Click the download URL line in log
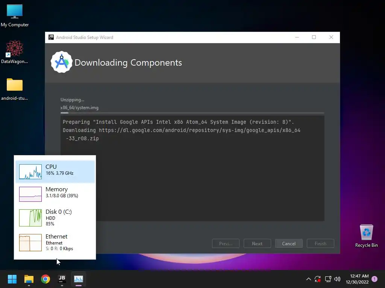385x288 pixels. point(182,130)
